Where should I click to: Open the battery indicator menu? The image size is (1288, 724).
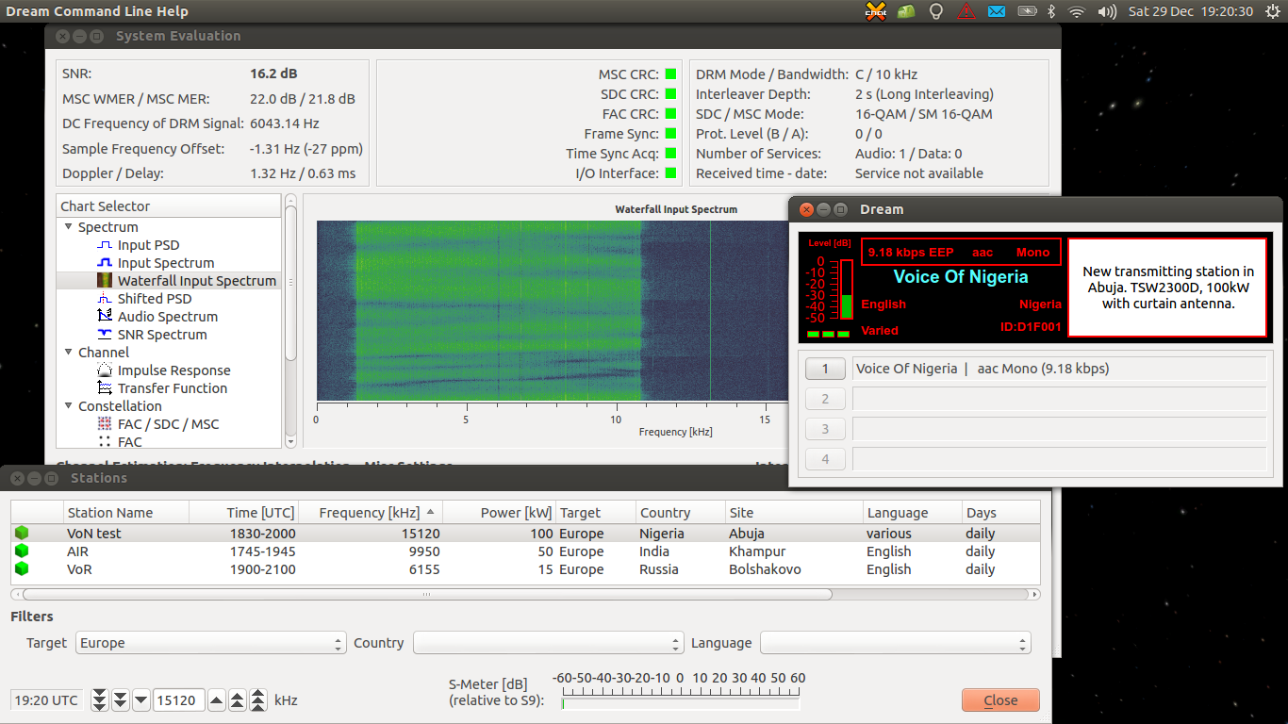(x=1027, y=11)
